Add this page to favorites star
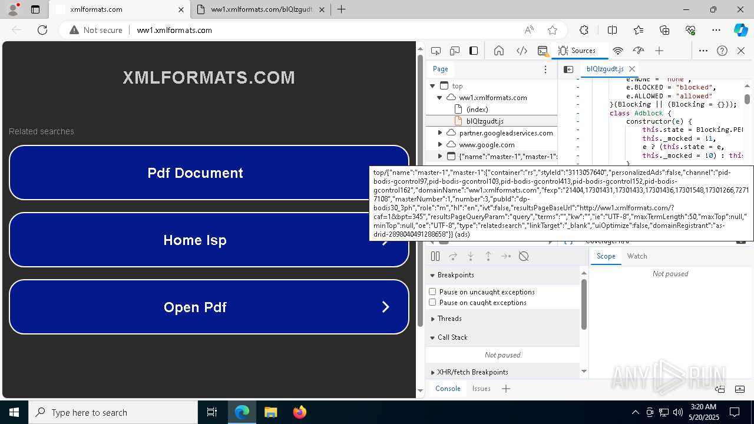This screenshot has height=424, width=754. click(553, 30)
